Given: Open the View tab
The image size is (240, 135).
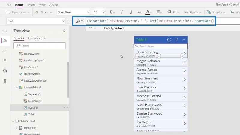Looking at the screenshot, I should point(42,5).
